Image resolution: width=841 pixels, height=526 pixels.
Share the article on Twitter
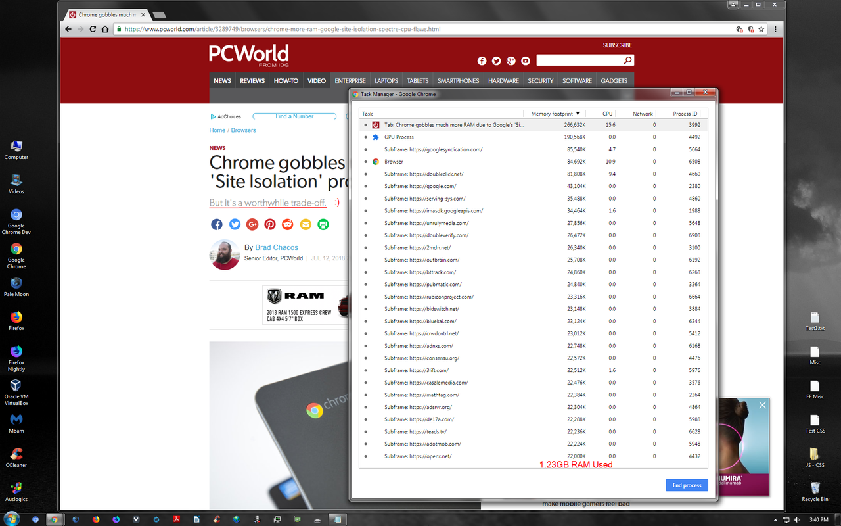click(x=235, y=224)
